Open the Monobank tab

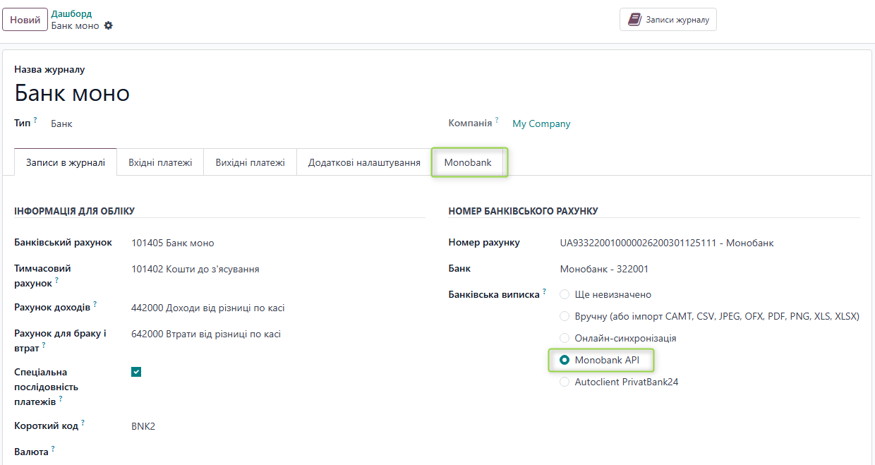[x=469, y=162]
